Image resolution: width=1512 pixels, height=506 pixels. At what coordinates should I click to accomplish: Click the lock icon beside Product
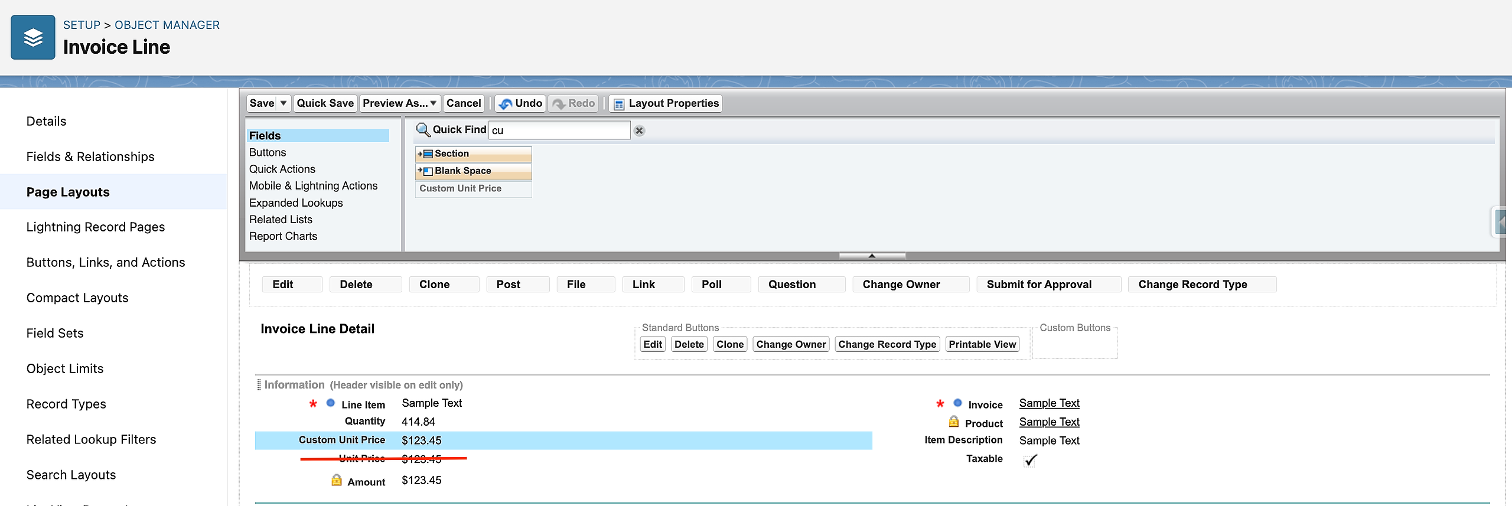pyautogui.click(x=953, y=422)
